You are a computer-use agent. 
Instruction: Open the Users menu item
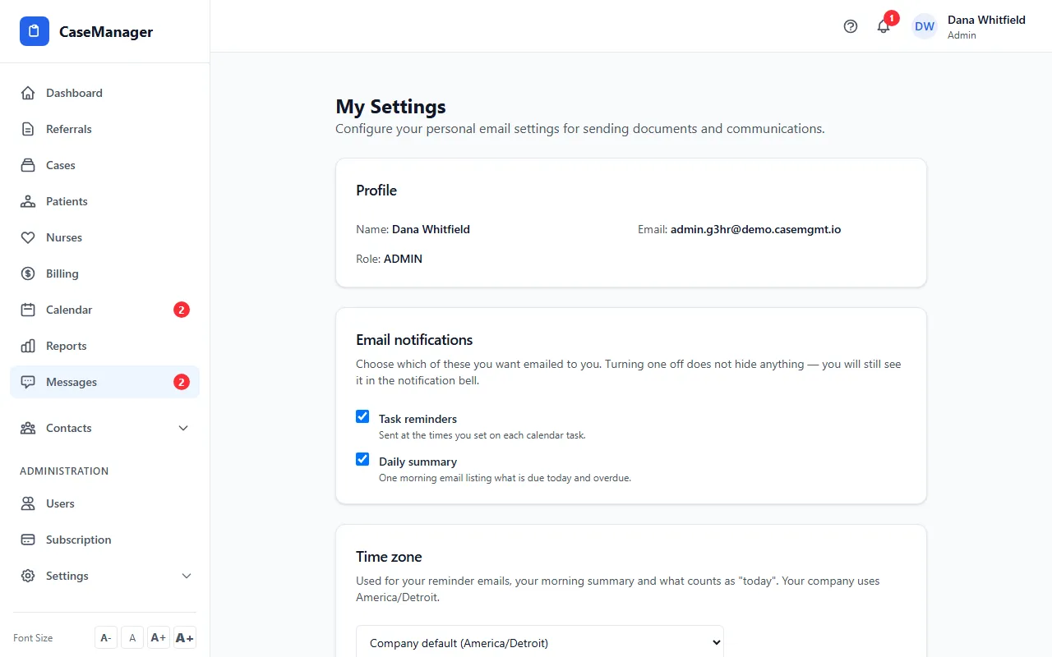[x=105, y=503]
